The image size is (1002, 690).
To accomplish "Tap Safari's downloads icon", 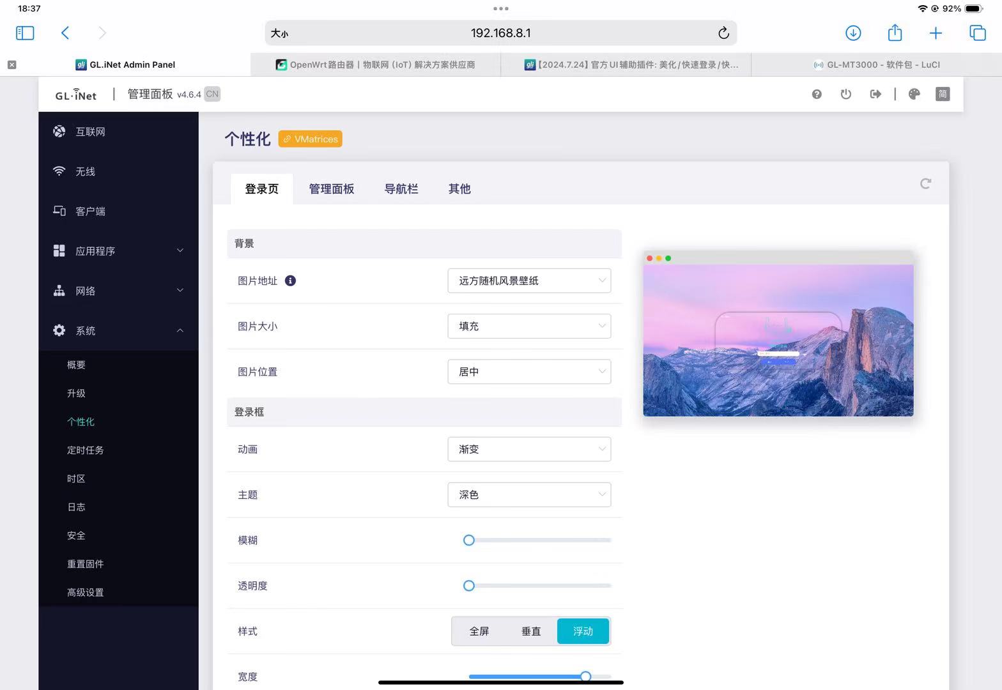I will point(853,33).
